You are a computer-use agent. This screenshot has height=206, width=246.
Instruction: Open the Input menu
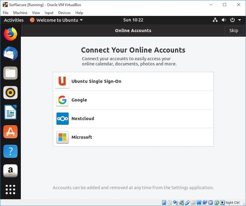tap(49, 13)
